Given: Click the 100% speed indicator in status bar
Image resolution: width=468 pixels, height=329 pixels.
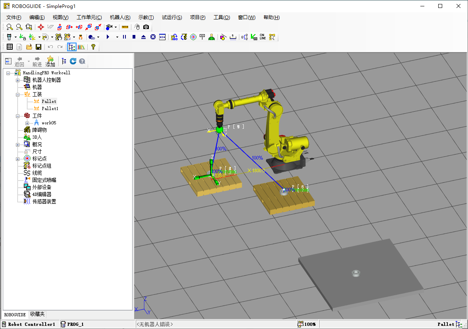Looking at the screenshot, I should pos(307,324).
